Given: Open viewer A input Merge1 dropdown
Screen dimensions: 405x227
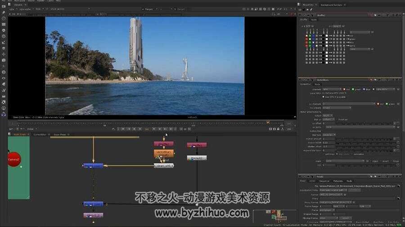Looking at the screenshot, I should 149,9.
